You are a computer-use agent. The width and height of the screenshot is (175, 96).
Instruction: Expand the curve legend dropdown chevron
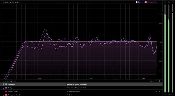[x=159, y=2]
